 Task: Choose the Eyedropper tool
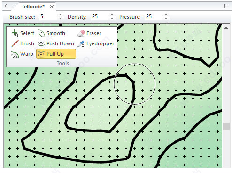coord(96,44)
